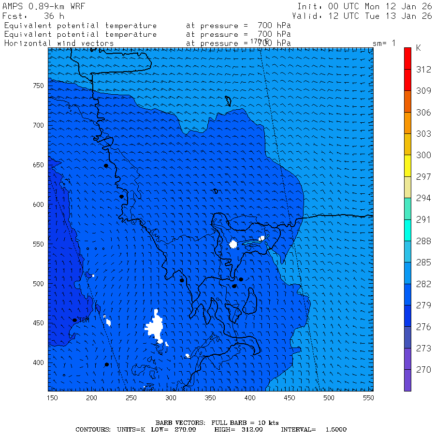Click the purple segment between 273 and 270
Image resolution: width=435 pixels, height=435 pixels.
point(407,359)
